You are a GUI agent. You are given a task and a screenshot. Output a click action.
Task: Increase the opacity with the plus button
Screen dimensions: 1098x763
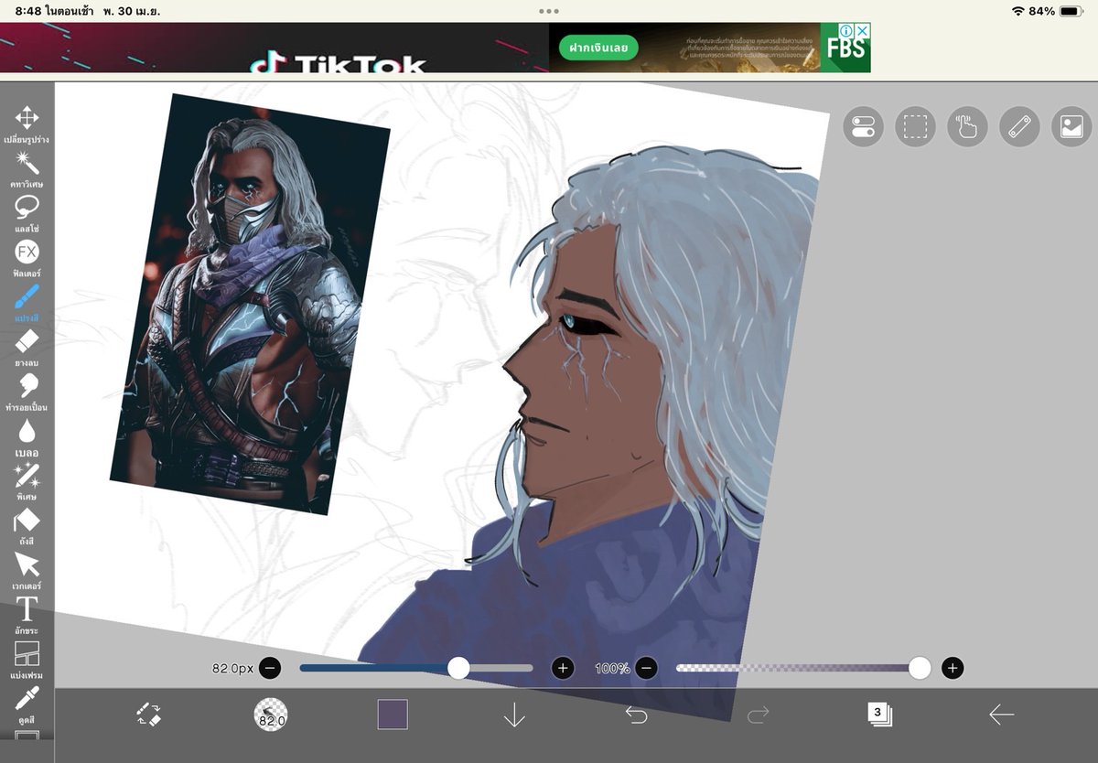coord(953,668)
